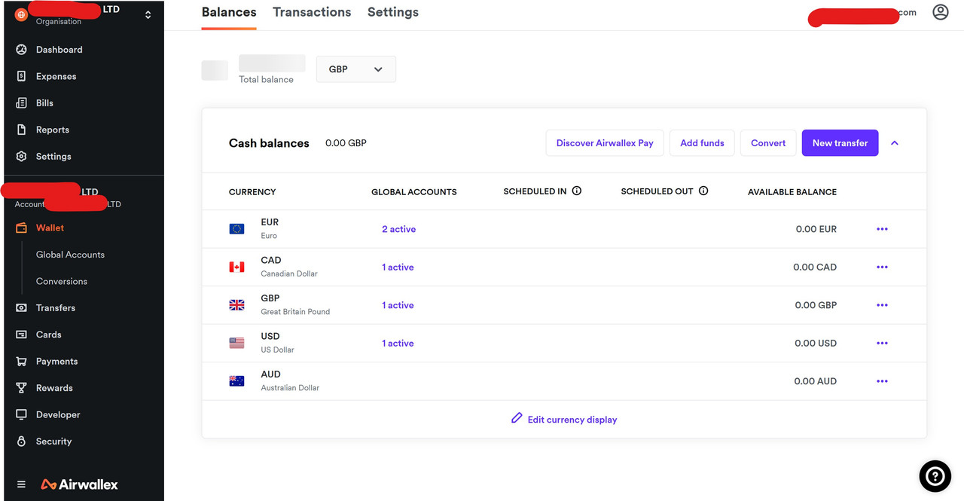Click the Scheduled In info icon
Screen dimensions: 964x501
coord(577,191)
